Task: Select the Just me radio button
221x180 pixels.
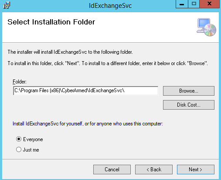Action: tap(19, 149)
